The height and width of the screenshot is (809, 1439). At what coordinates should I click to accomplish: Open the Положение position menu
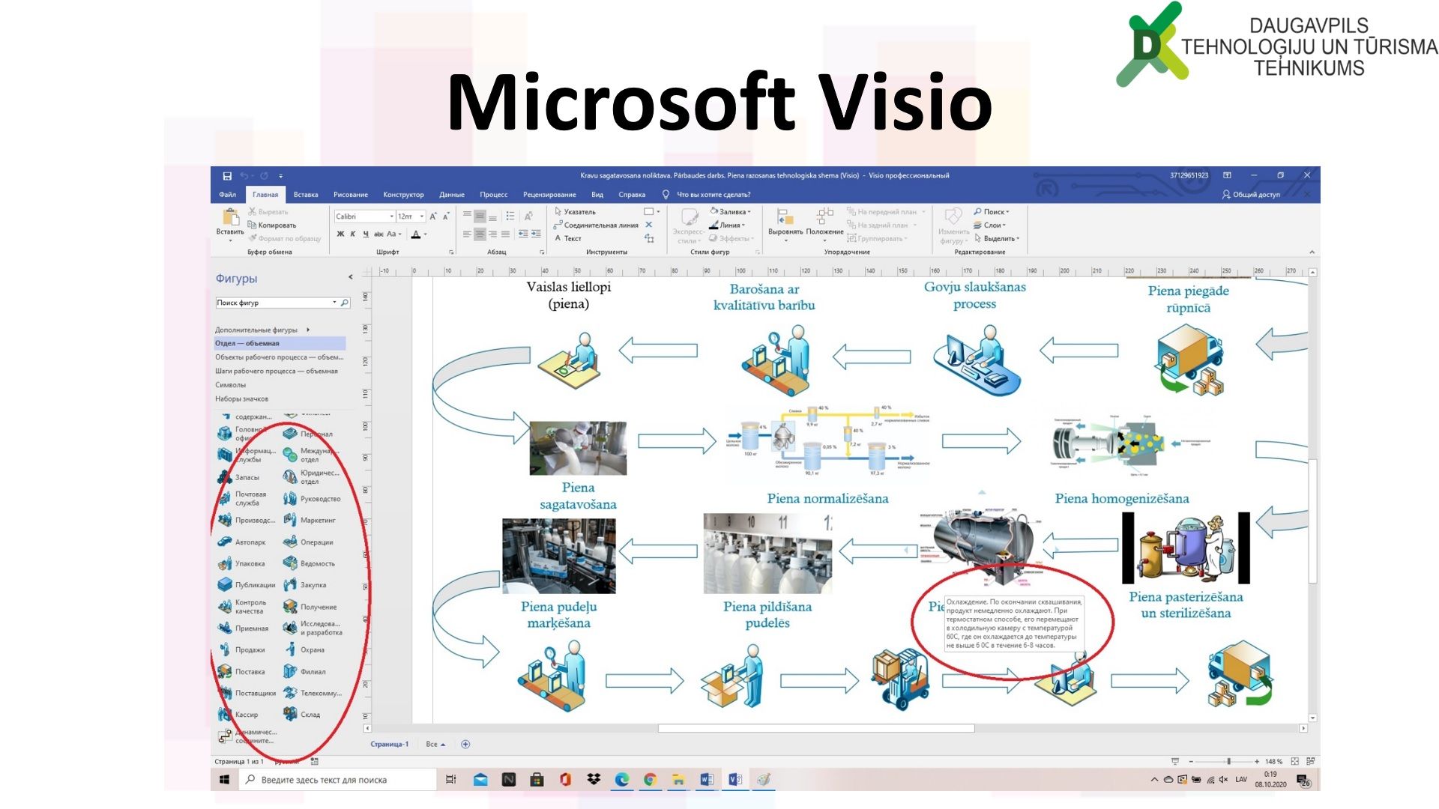824,225
